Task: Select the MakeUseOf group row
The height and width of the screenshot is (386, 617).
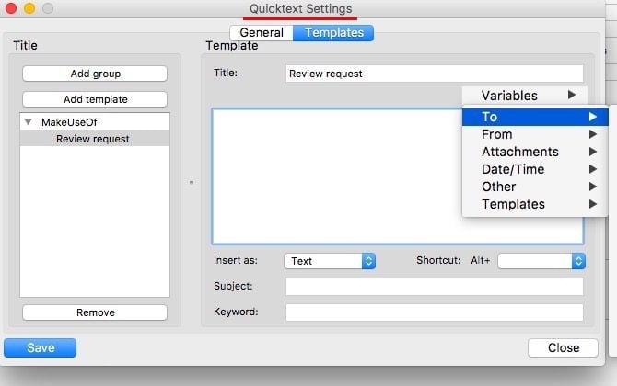Action: point(95,121)
